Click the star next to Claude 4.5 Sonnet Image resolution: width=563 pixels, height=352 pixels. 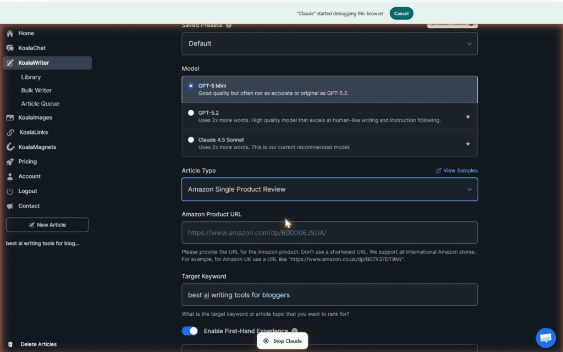click(468, 144)
